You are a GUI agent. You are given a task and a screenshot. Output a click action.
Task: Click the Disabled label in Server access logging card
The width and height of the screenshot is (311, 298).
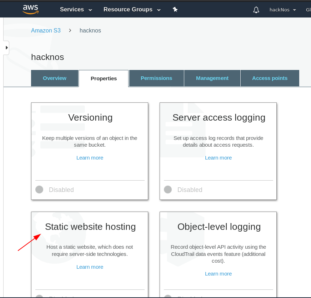190,190
